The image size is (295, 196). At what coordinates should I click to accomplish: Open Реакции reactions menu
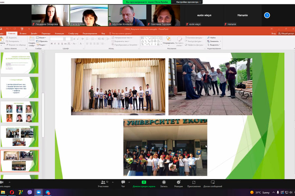178,184
